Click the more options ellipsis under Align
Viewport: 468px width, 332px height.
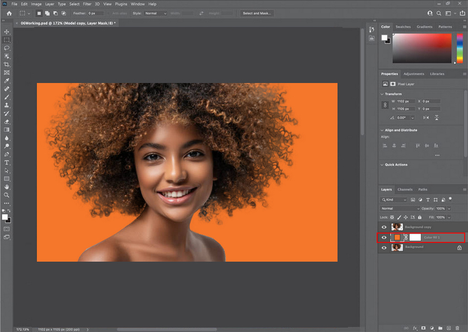437,155
